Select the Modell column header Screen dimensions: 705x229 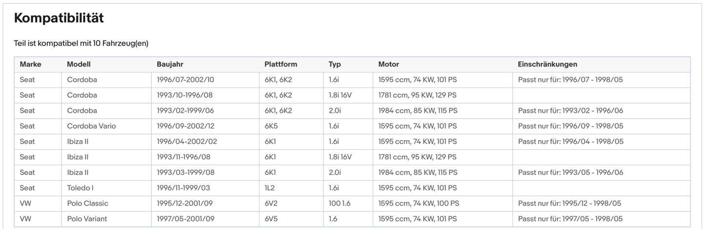pos(79,64)
